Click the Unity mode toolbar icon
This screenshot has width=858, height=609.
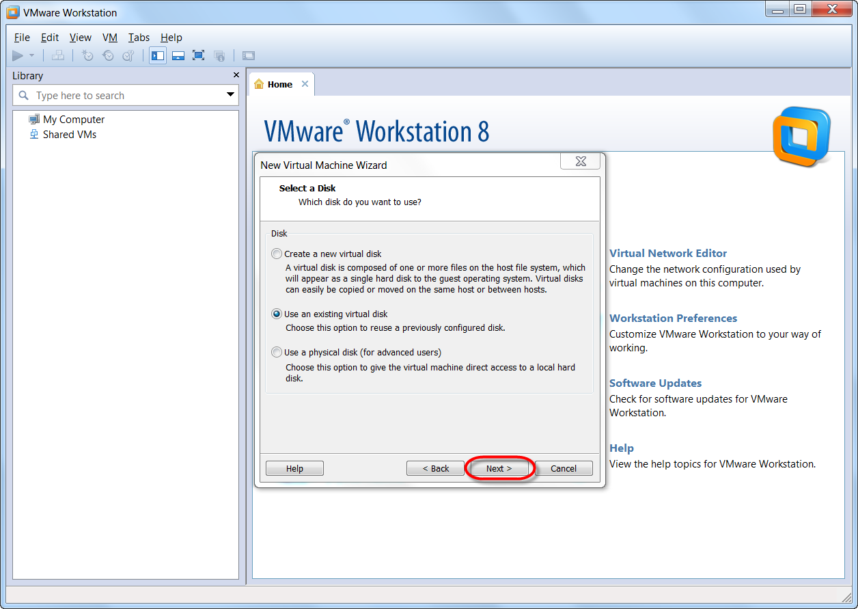point(219,56)
